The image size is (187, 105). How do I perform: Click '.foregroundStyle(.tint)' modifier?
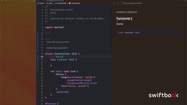(81, 83)
